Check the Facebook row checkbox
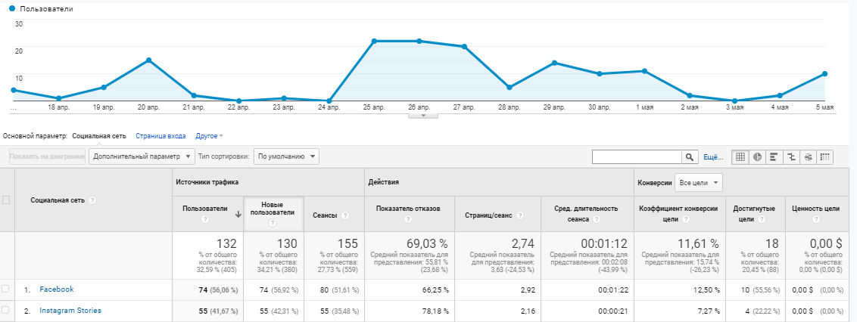This screenshot has height=322, width=857. [5, 289]
